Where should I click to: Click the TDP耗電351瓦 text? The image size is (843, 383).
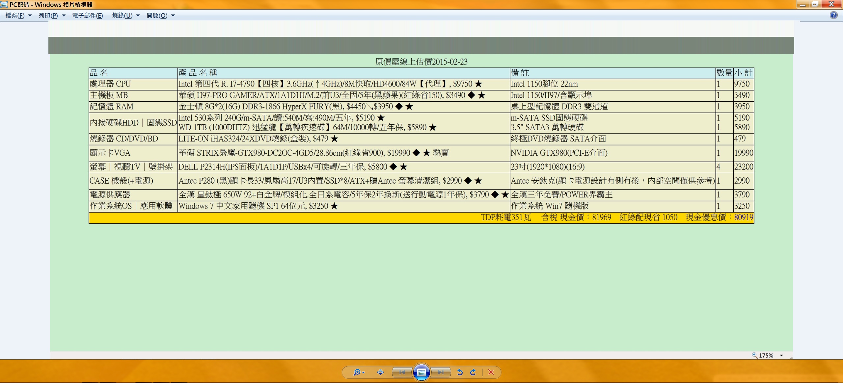[x=506, y=217]
